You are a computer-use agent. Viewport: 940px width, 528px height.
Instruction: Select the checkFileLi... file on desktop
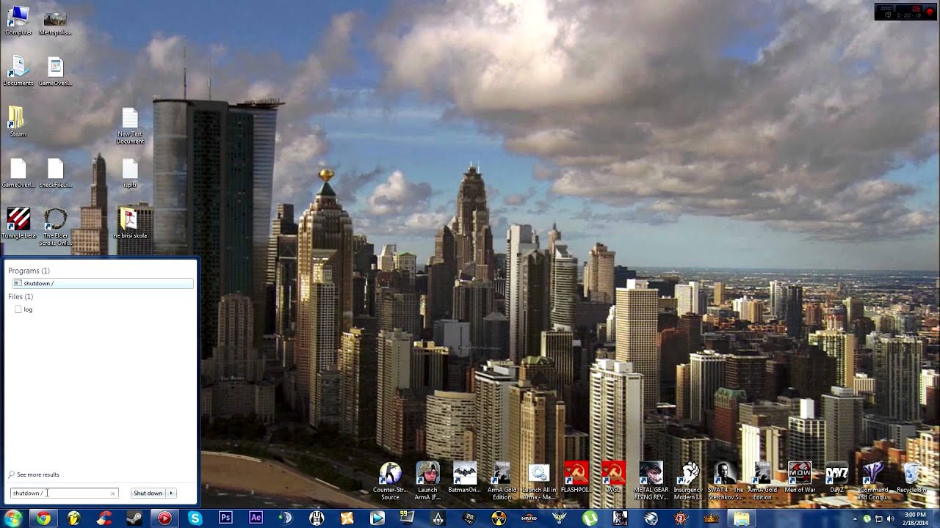55,174
